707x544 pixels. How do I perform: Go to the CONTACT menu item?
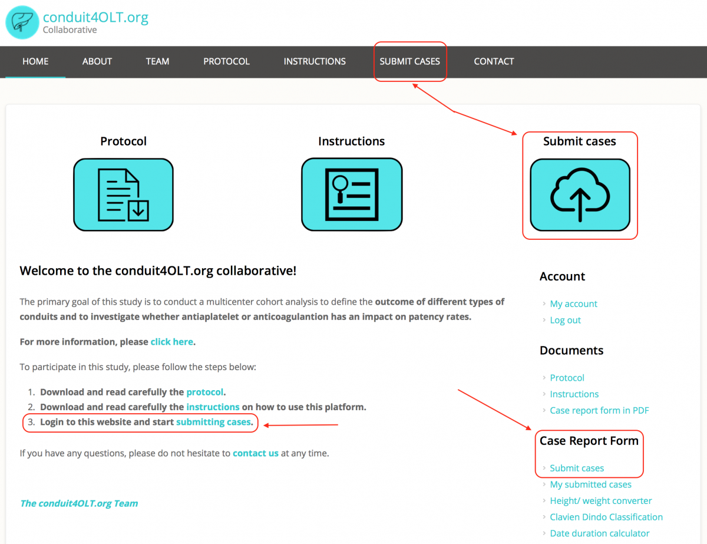(494, 61)
